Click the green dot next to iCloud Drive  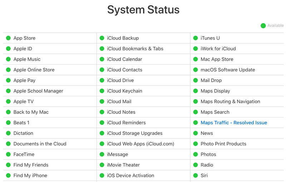click(102, 80)
